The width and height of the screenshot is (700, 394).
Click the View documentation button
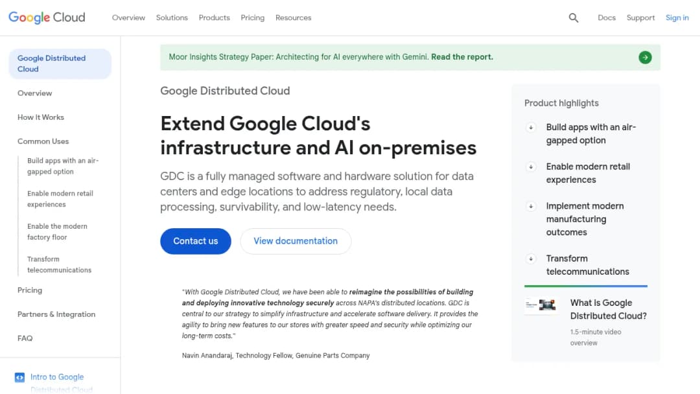click(x=296, y=241)
